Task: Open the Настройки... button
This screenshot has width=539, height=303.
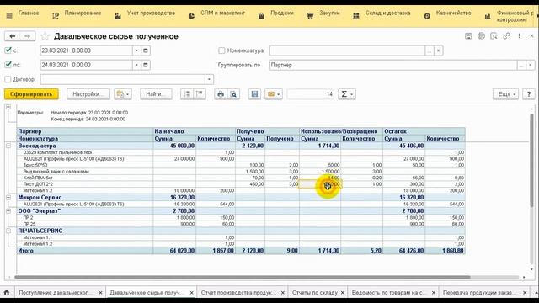Action: (88, 94)
